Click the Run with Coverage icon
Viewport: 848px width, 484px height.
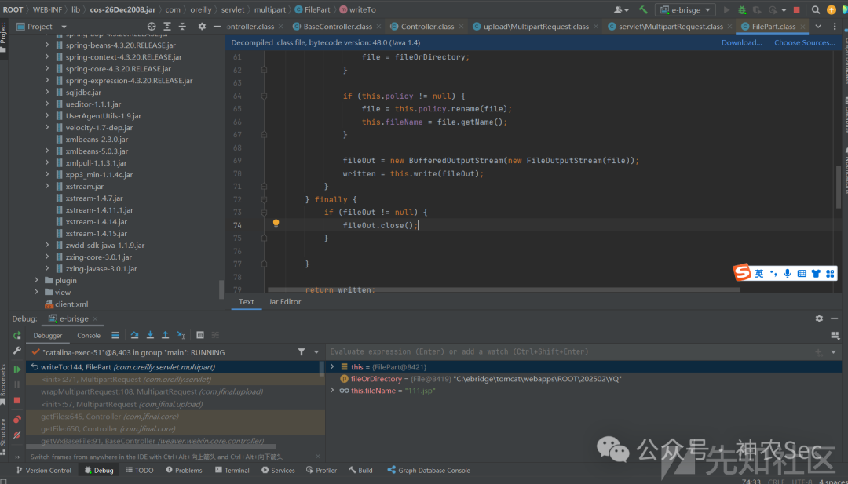(757, 9)
